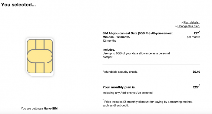Click 'Including any Add-ons you've selected' text
Image resolution: width=212 pixels, height=114 pixels.
pyautogui.click(x=128, y=93)
